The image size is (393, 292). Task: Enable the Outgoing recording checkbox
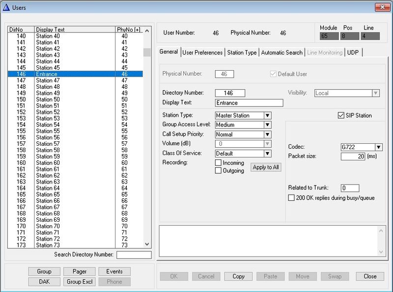(x=218, y=170)
